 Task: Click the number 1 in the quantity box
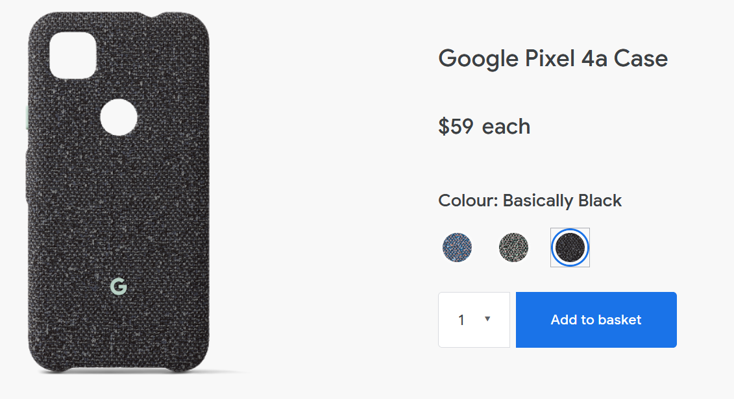tap(461, 320)
